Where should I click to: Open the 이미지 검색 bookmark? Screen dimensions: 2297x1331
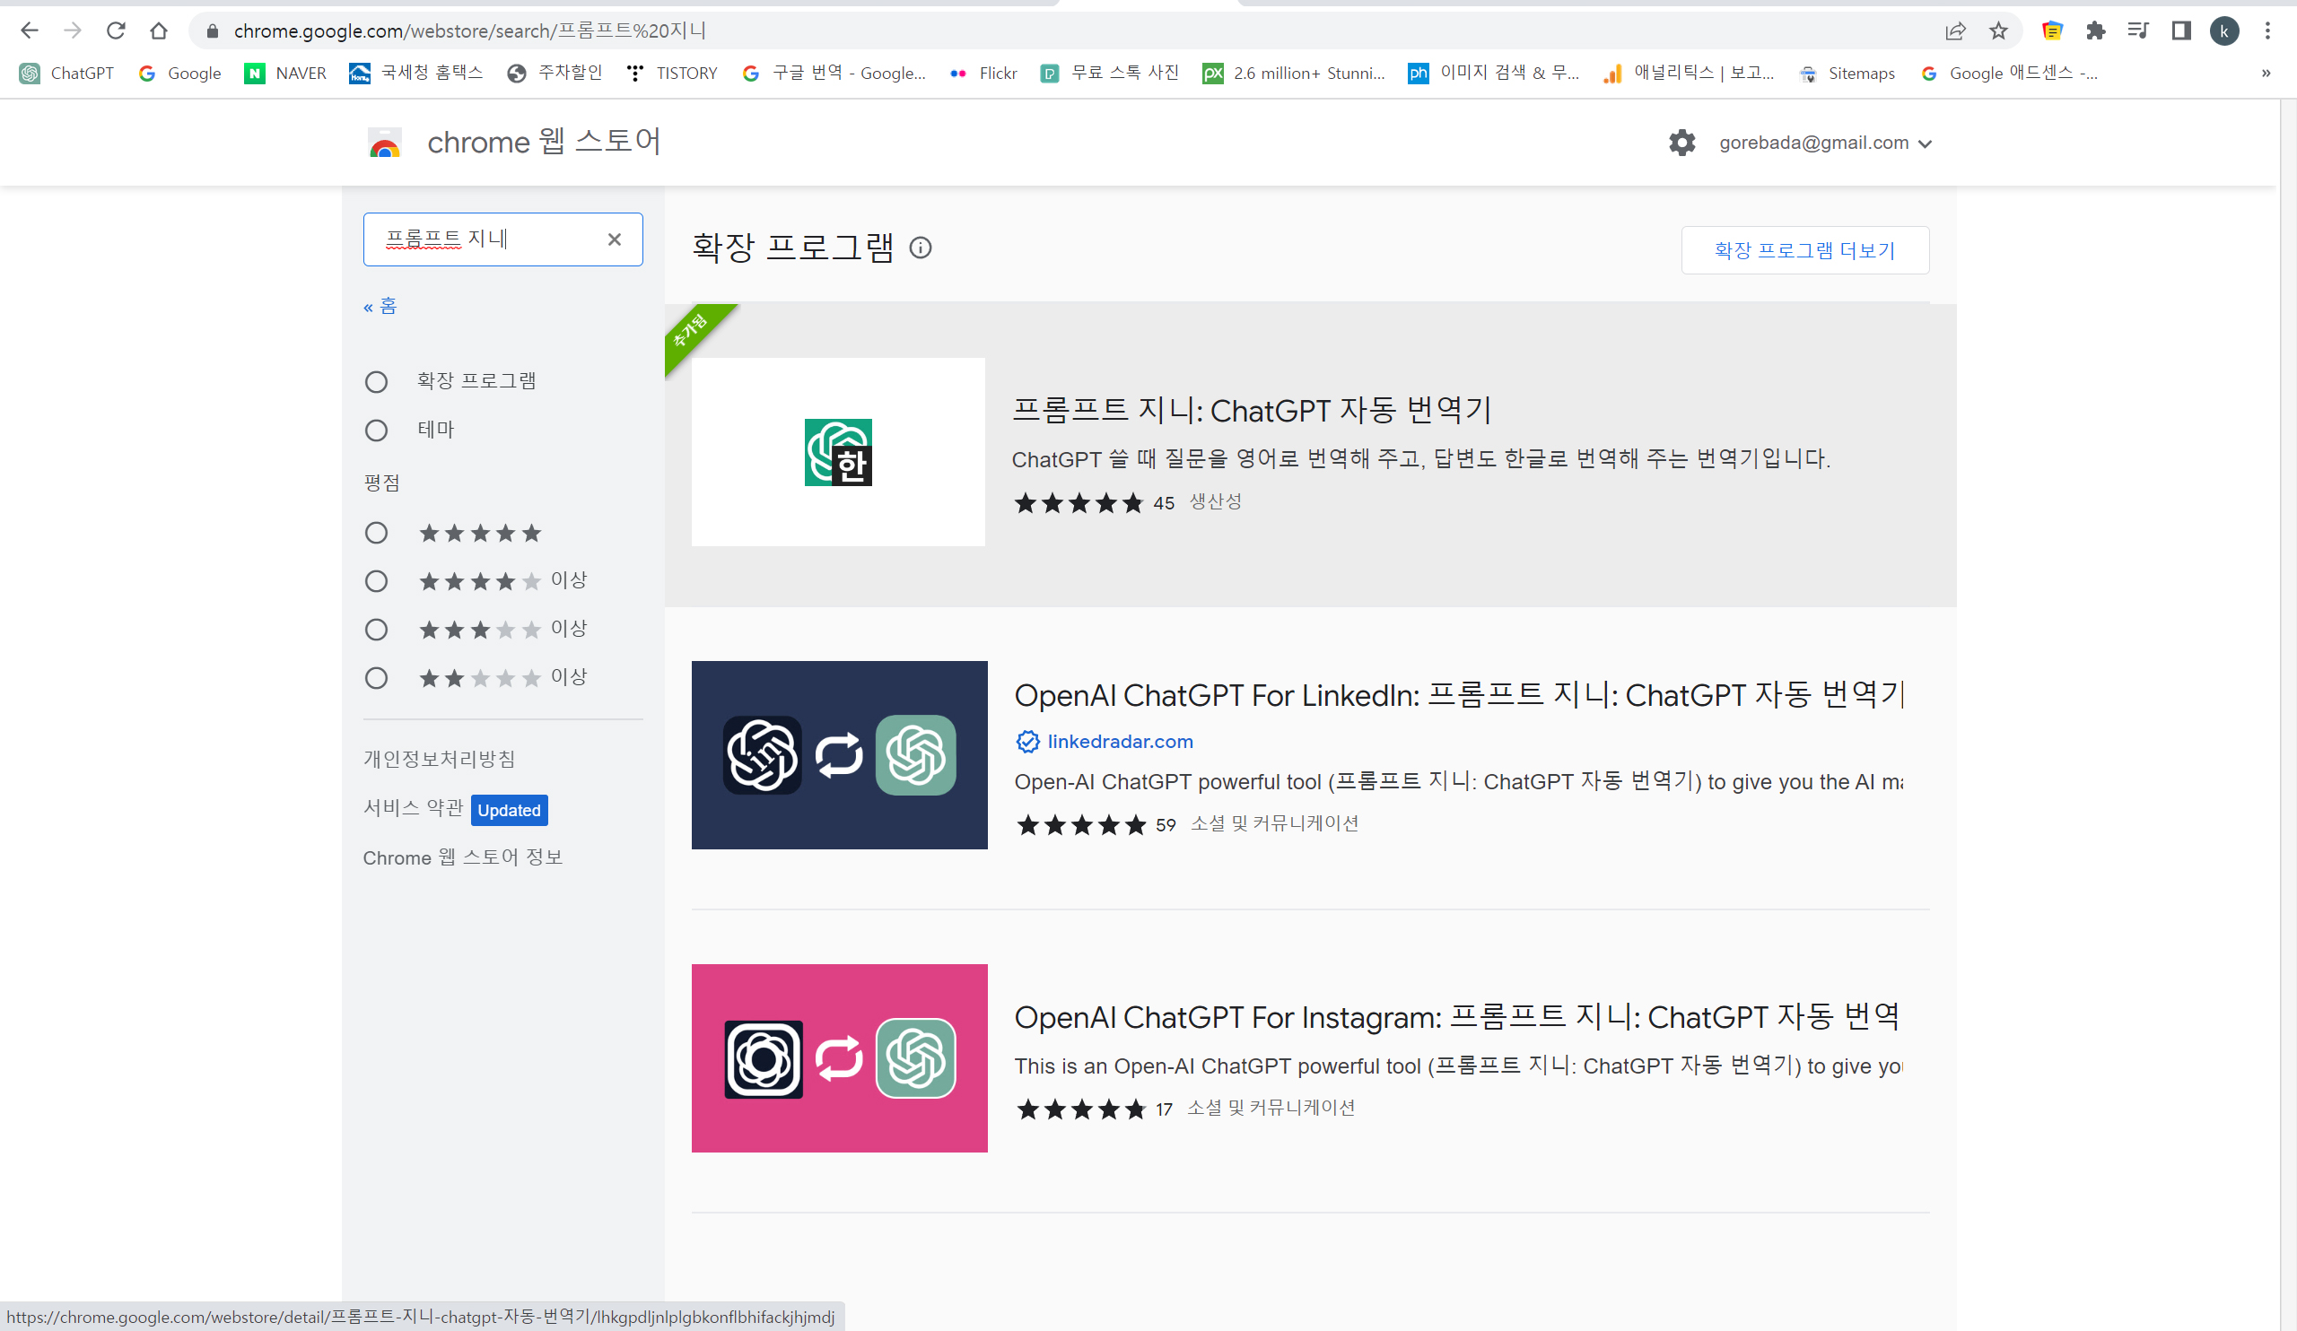(x=1494, y=73)
